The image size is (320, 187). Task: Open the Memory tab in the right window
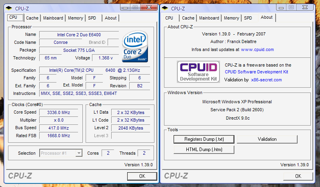[x=232, y=18]
